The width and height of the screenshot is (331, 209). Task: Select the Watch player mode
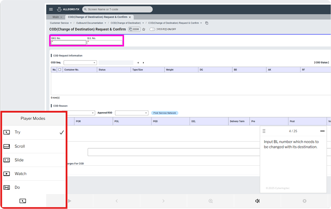click(x=20, y=174)
